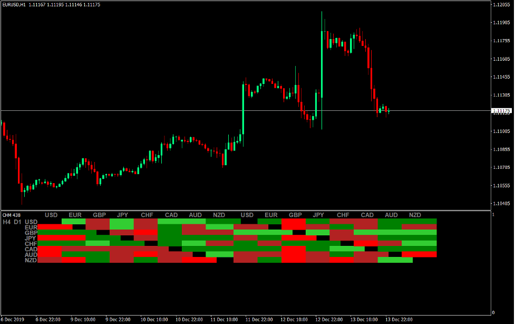Click the green cell in CHF row under GBP
Screen dimensions: 515x324
pos(99,244)
